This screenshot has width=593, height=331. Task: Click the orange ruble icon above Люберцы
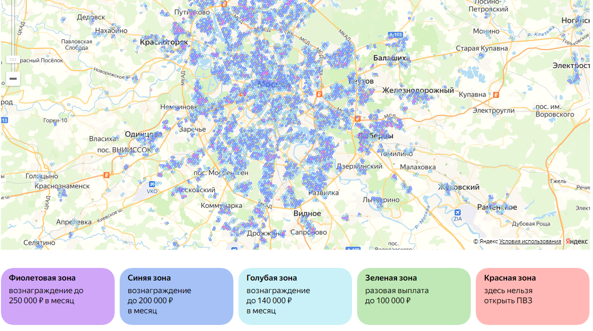[358, 118]
